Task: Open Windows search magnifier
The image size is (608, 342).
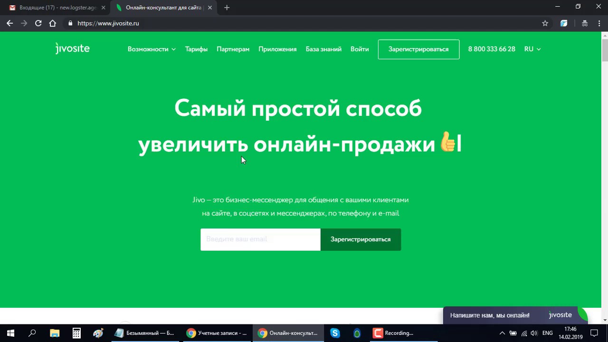Action: pyautogui.click(x=32, y=333)
